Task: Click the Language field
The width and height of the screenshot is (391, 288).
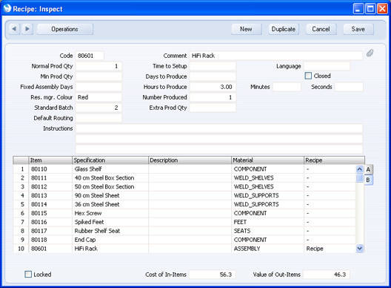Action: click(327, 66)
